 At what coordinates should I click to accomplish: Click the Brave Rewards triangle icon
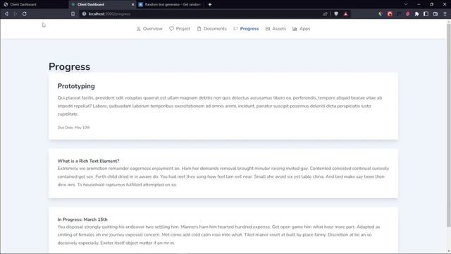point(345,14)
